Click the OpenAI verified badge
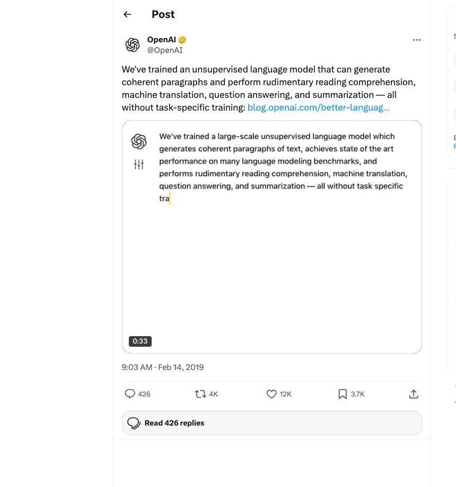Screen dimensions: 456x487 click(x=181, y=39)
